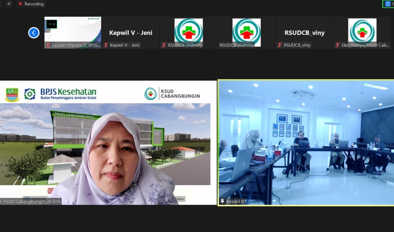Click the pin icon on Kepwil V video
Screen dimensions: 394x232
pos(223,201)
